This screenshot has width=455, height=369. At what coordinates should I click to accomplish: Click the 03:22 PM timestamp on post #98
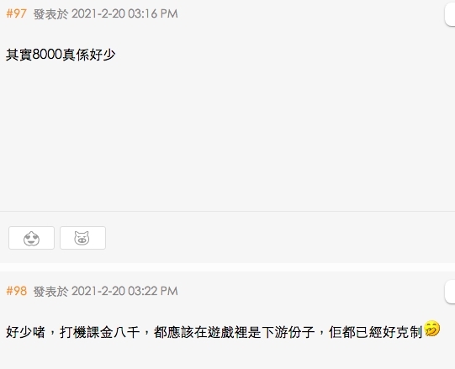[153, 291]
